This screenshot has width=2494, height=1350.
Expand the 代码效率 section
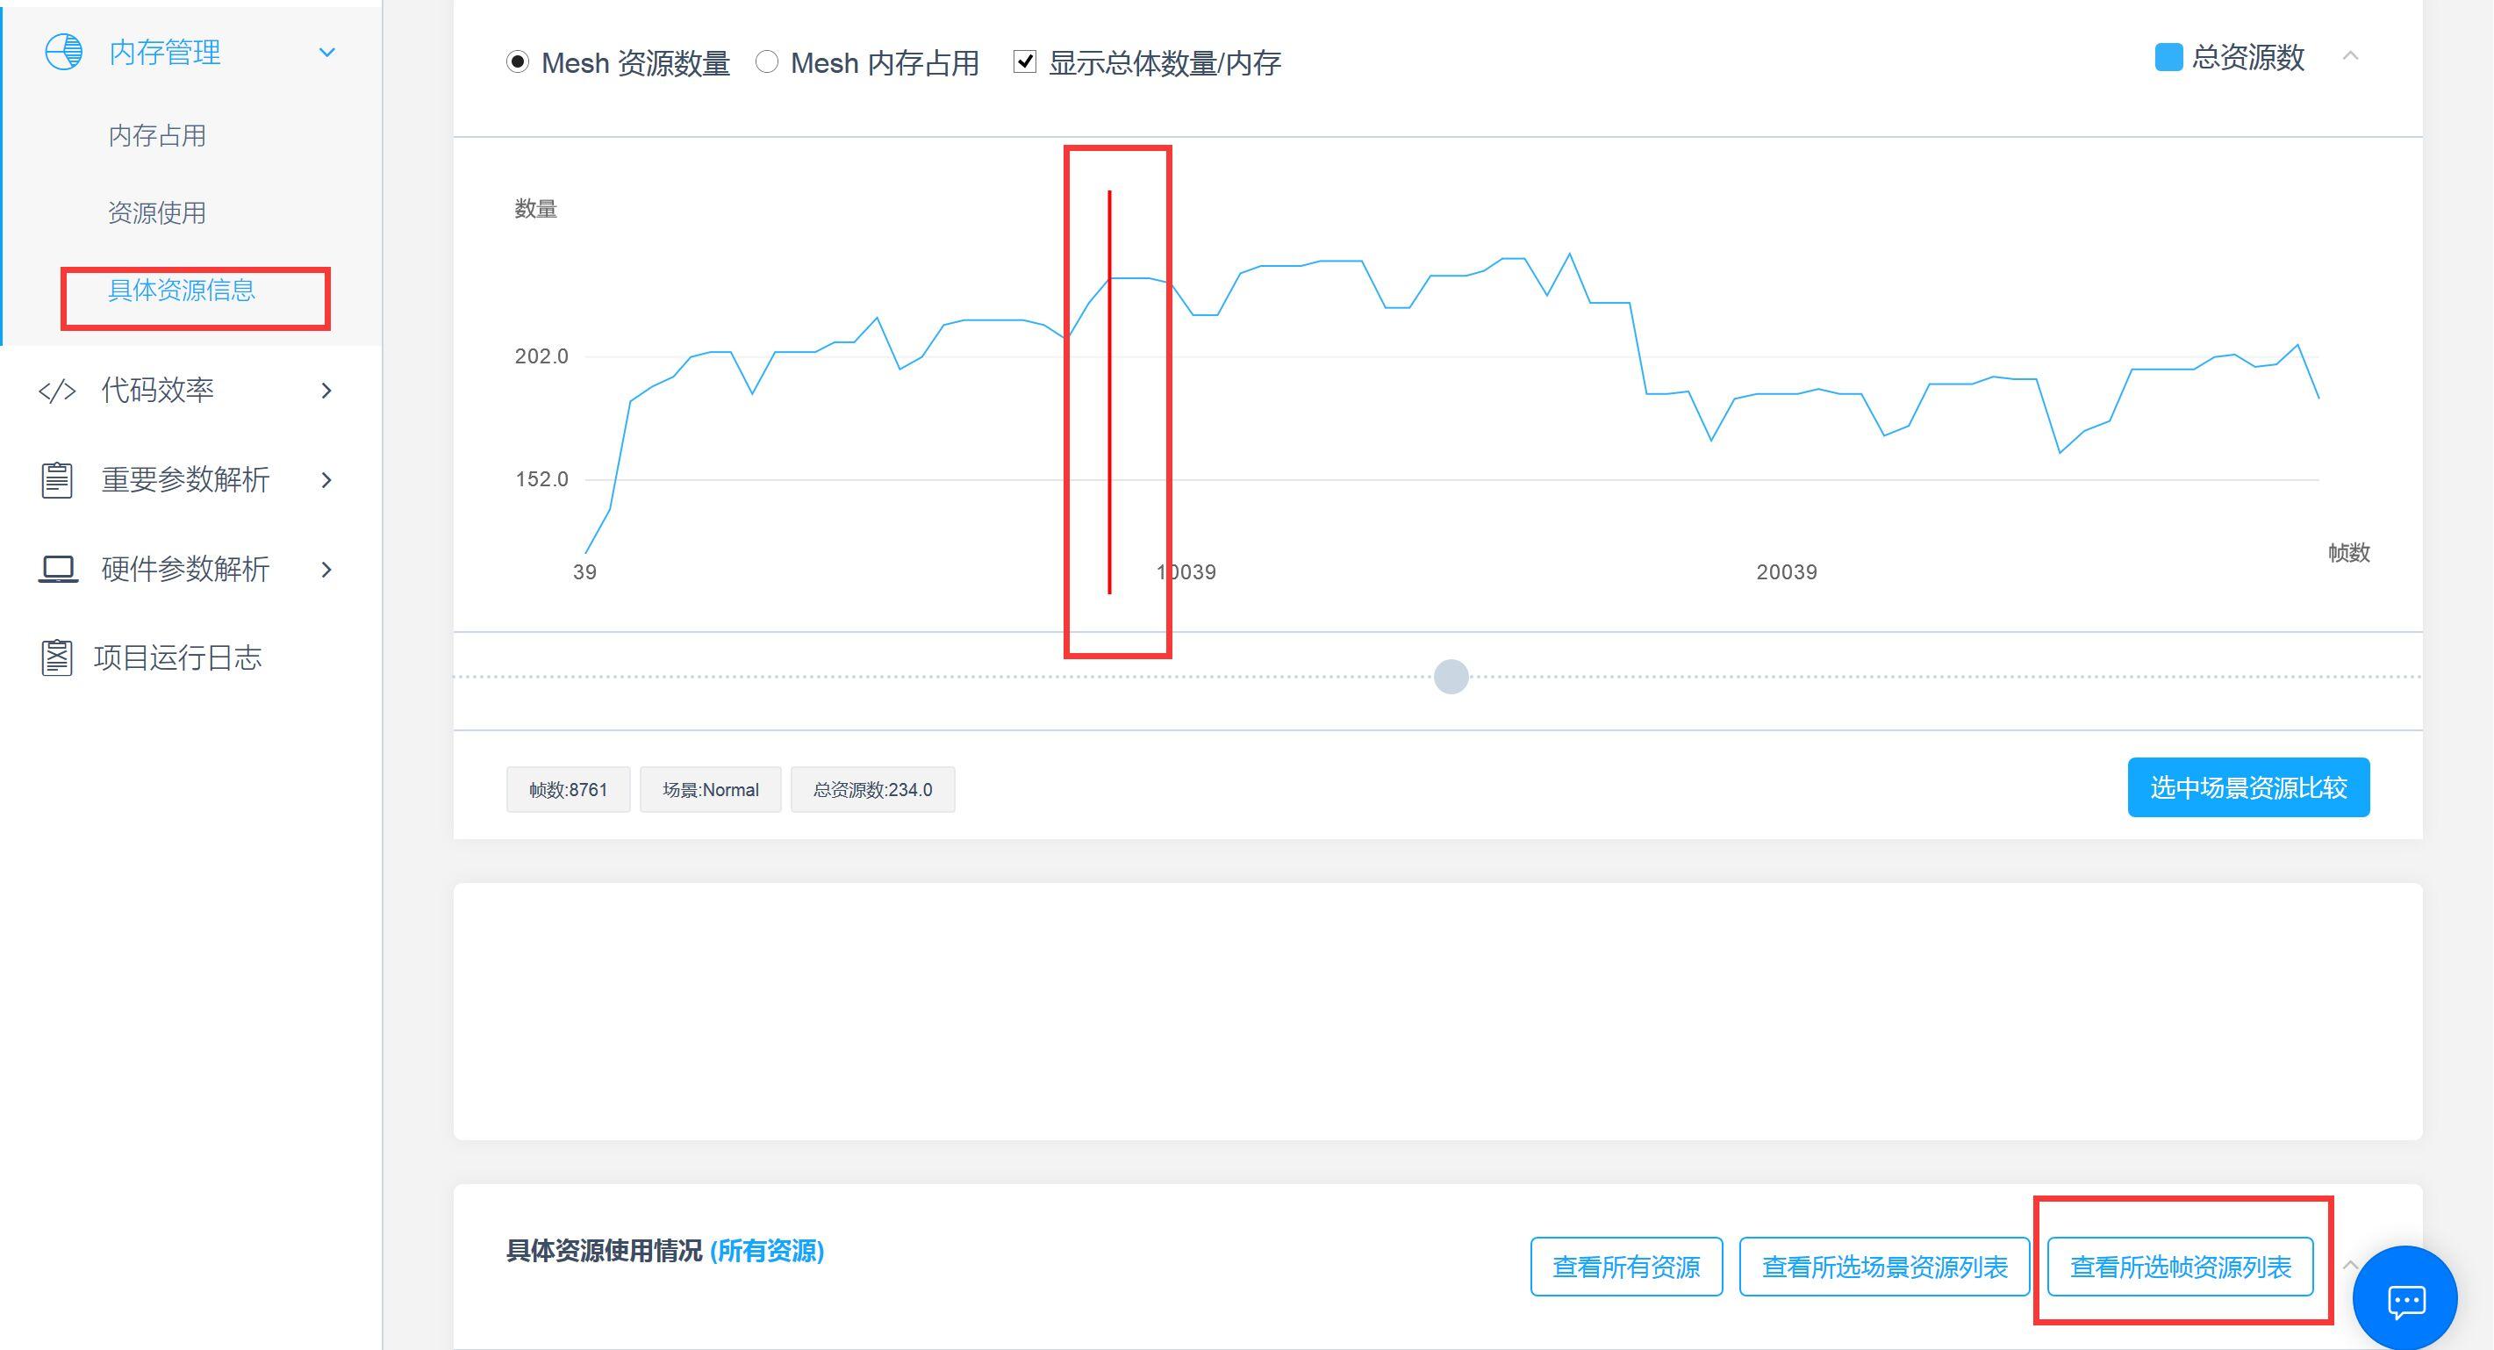click(x=327, y=391)
